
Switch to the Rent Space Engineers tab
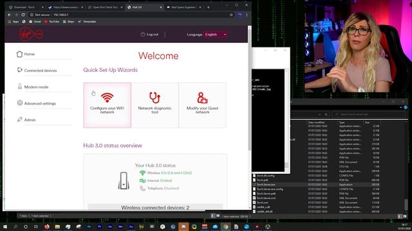click(x=183, y=7)
